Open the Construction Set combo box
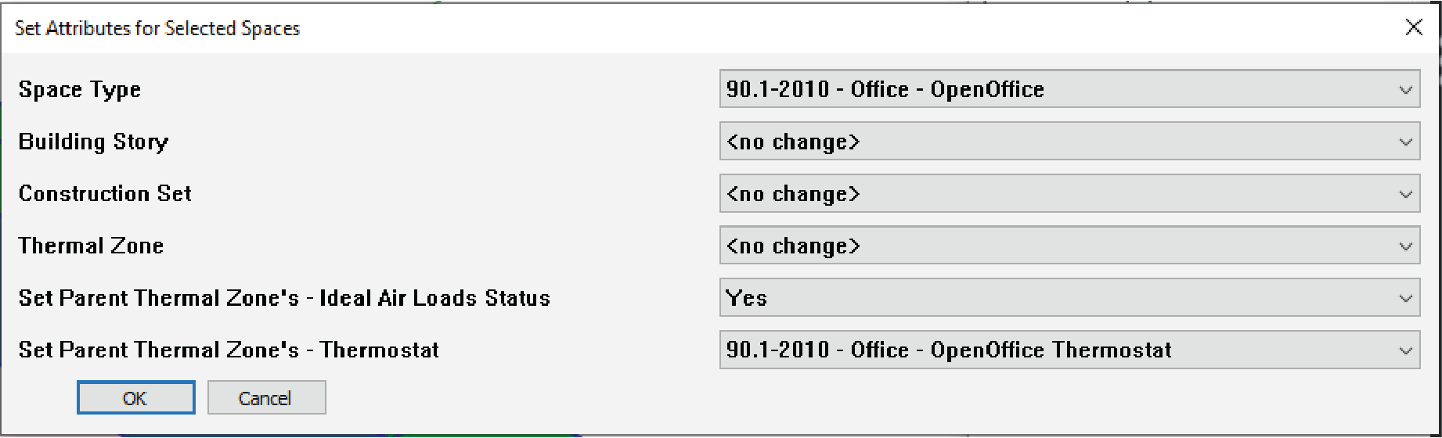This screenshot has height=438, width=1442. coord(1069,194)
